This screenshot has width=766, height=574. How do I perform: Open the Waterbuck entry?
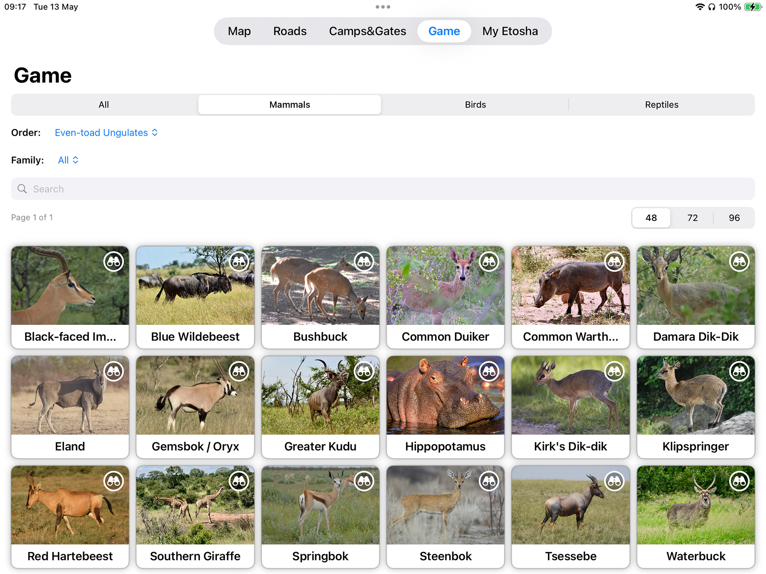696,517
